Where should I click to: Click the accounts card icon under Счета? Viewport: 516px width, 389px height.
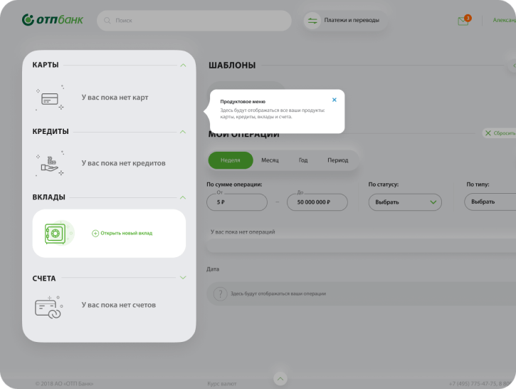49,306
